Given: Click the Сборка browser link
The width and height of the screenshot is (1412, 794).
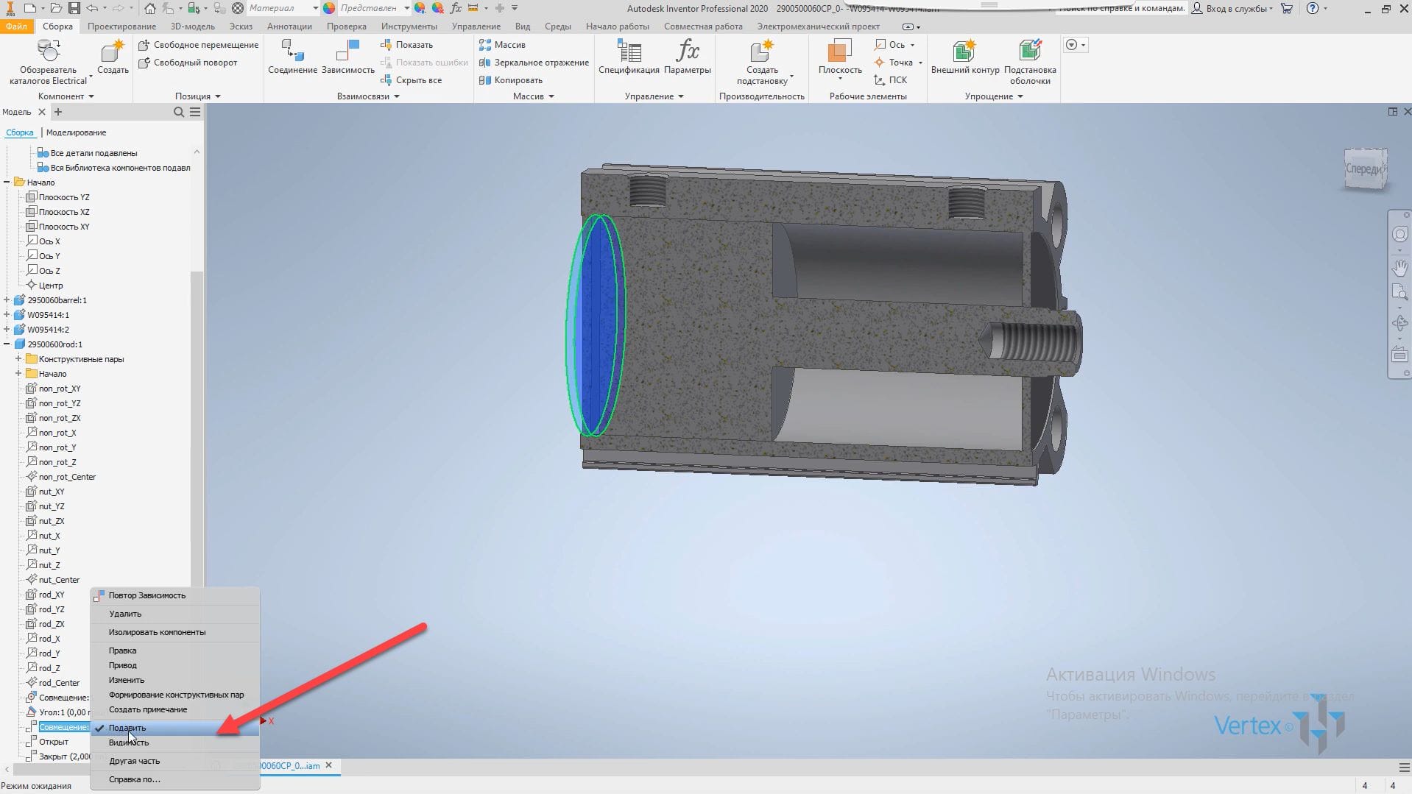Looking at the screenshot, I should [20, 132].
